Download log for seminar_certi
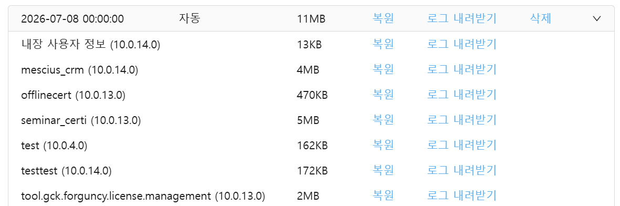The image size is (620, 206). [x=462, y=120]
